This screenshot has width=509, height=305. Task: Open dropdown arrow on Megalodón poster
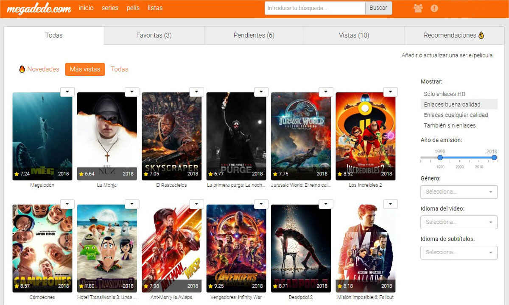67,91
